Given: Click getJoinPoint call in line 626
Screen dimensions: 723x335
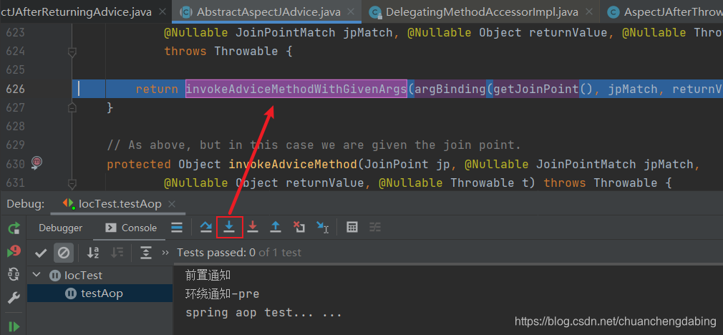Looking at the screenshot, I should (x=535, y=89).
